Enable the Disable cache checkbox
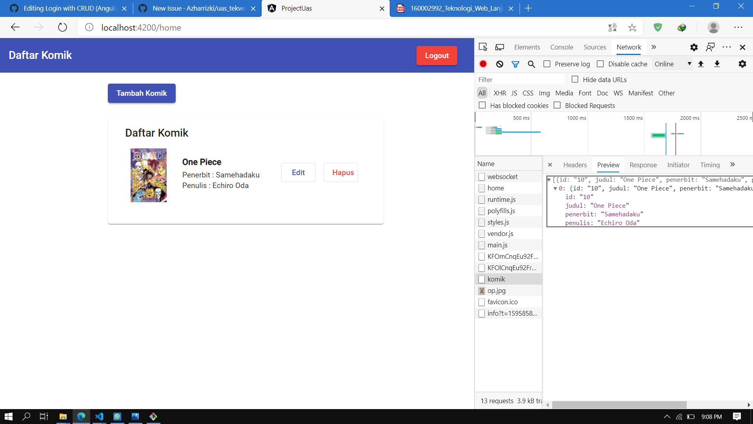Image resolution: width=753 pixels, height=424 pixels. 600,64
